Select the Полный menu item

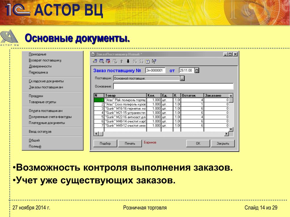(x=35, y=146)
